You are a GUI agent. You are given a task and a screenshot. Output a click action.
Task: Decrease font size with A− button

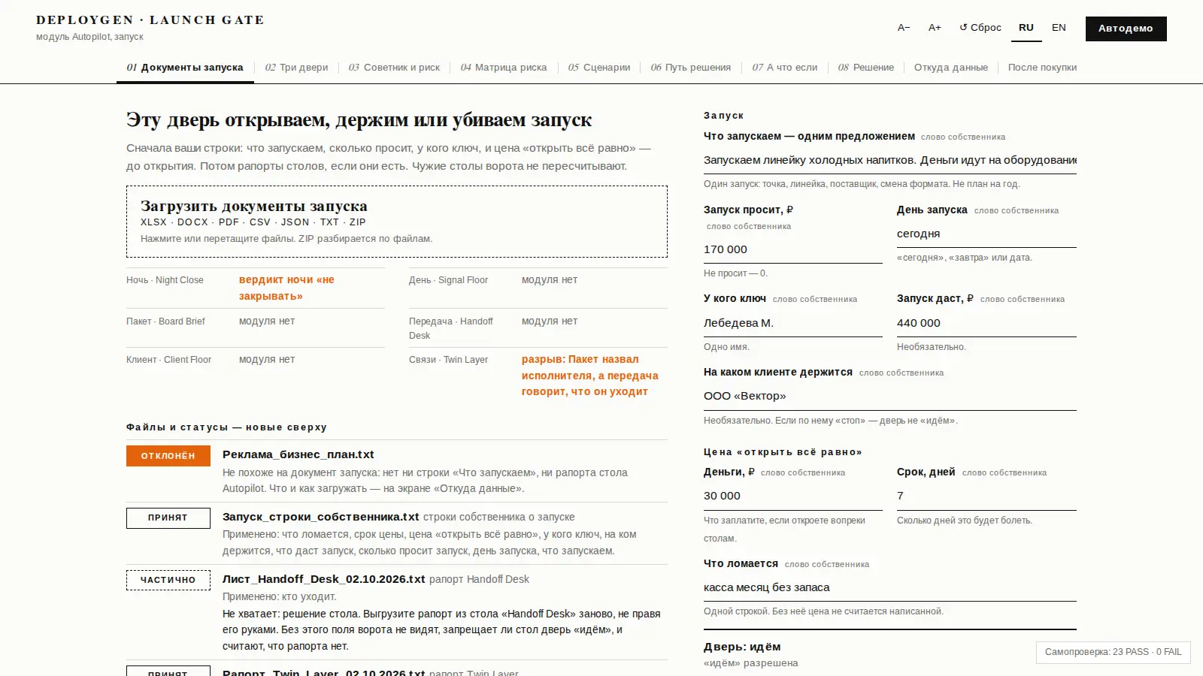click(904, 28)
